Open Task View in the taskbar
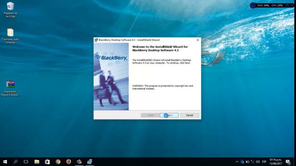 26,162
